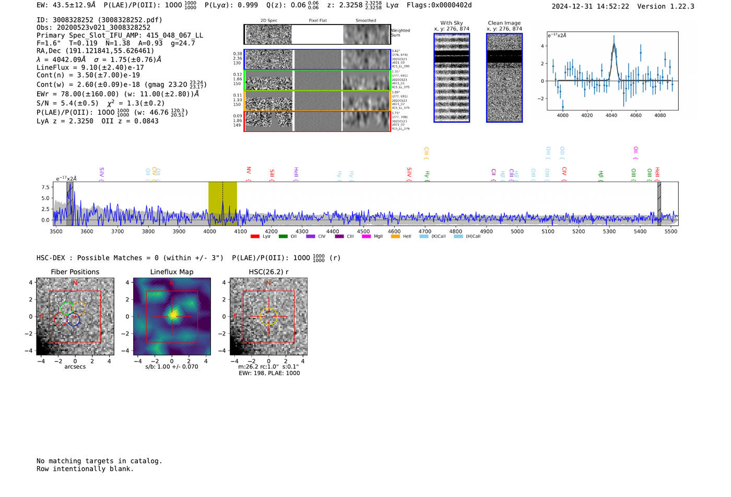Select the CIII legend color swatch
Viewport: 731px width, 497px height.
tap(339, 237)
